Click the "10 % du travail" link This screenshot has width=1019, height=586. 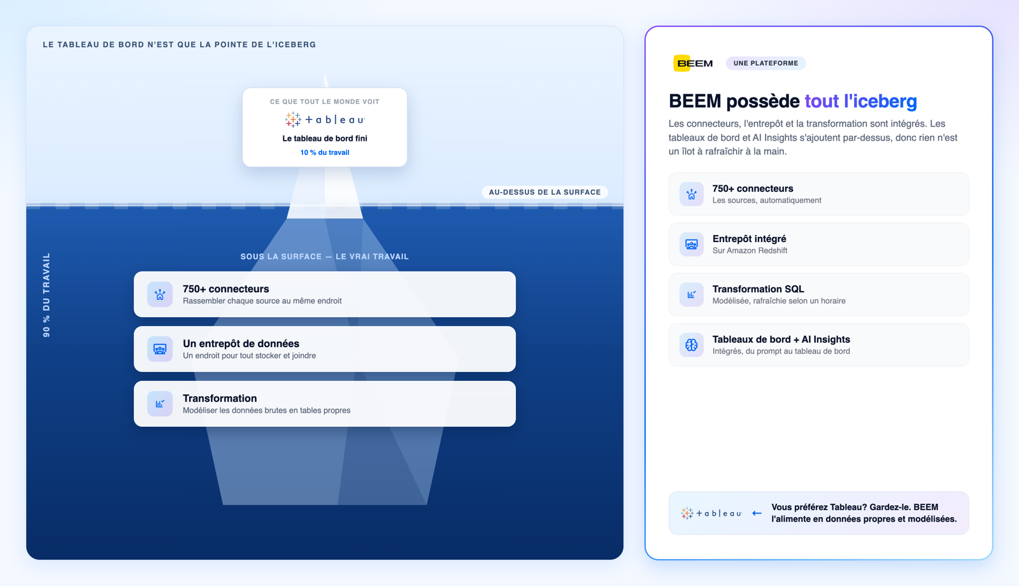click(x=325, y=152)
